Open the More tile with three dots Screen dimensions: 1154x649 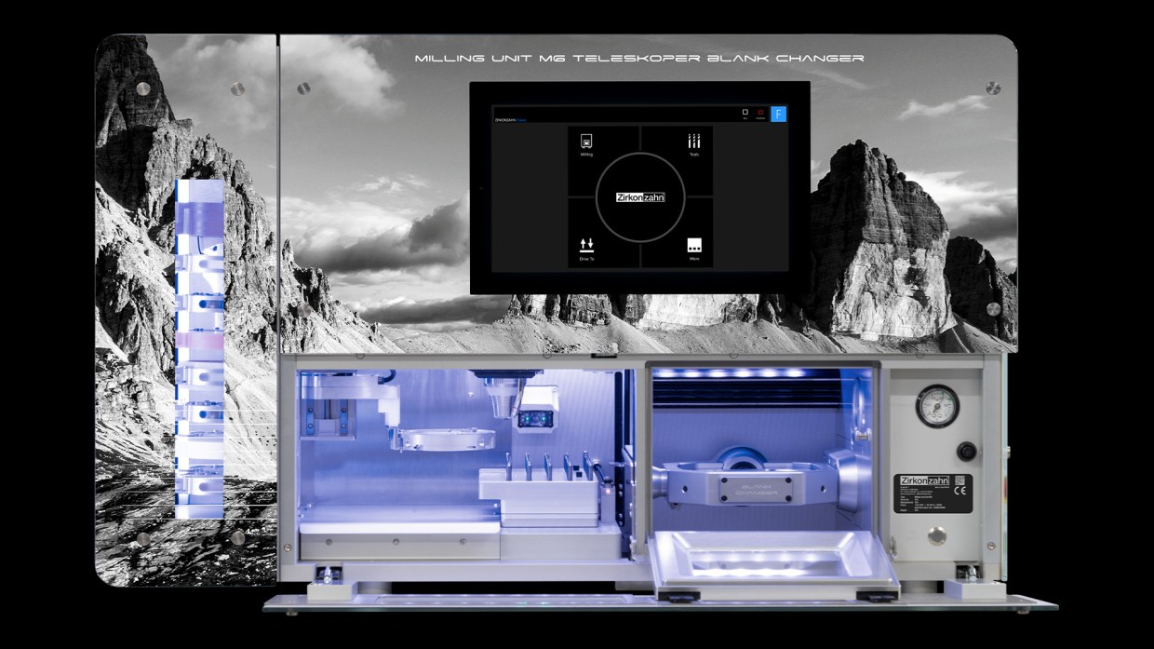tap(694, 250)
